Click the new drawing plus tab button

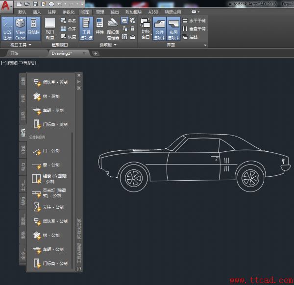[96, 53]
